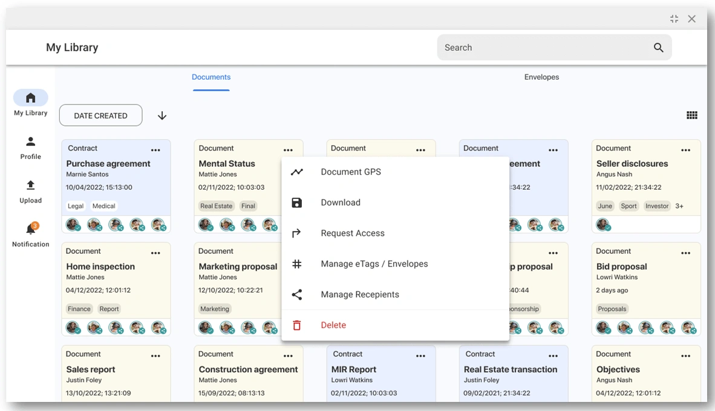Image resolution: width=715 pixels, height=411 pixels.
Task: Click the Marketing tag chip
Action: [215, 309]
